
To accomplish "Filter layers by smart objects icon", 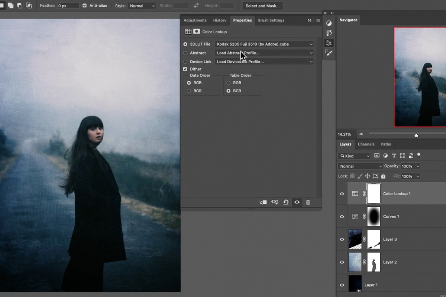I will [411, 156].
